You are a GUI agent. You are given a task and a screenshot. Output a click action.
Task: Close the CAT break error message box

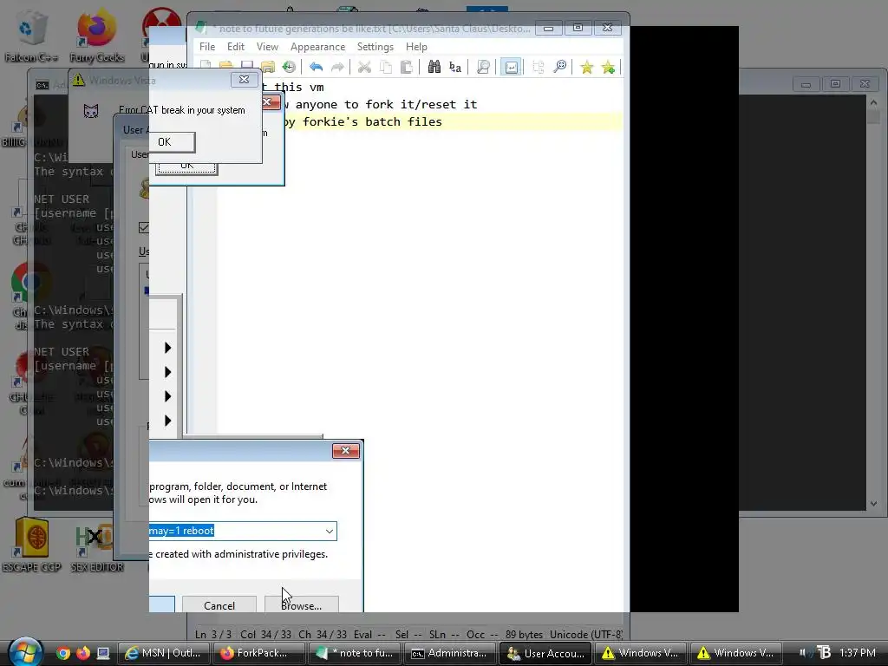point(244,80)
